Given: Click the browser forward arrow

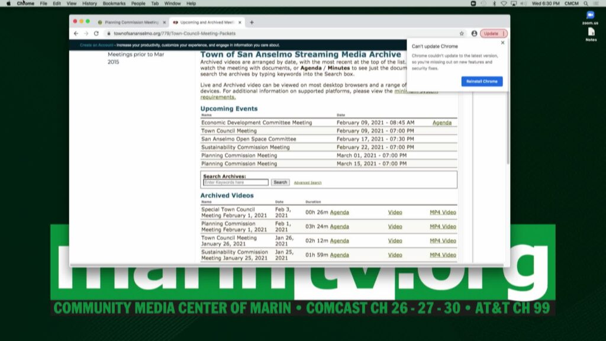Looking at the screenshot, I should coord(86,34).
